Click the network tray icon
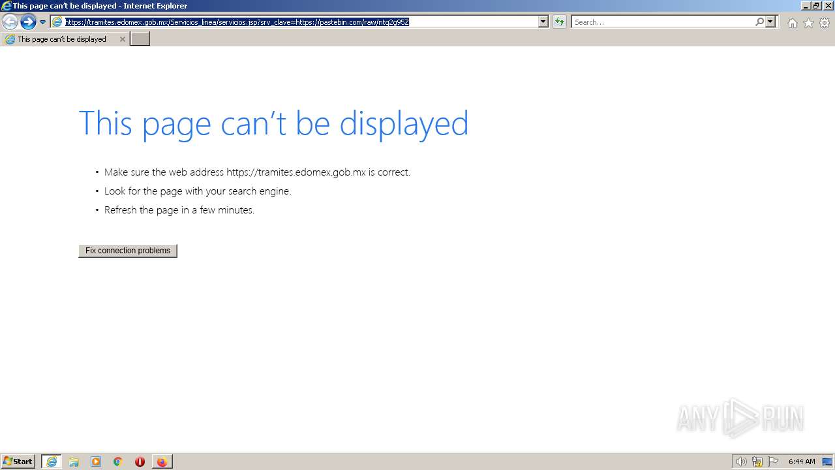The image size is (835, 470). [757, 462]
